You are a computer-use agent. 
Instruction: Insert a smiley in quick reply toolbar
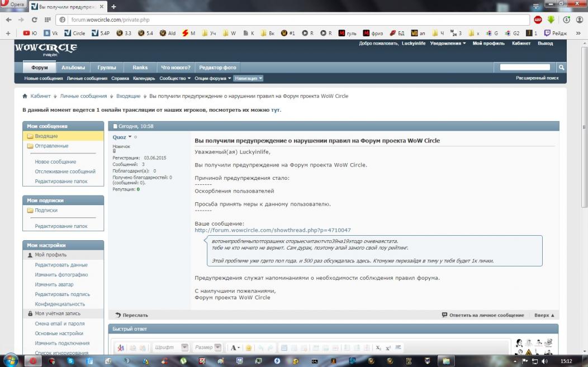click(x=249, y=348)
